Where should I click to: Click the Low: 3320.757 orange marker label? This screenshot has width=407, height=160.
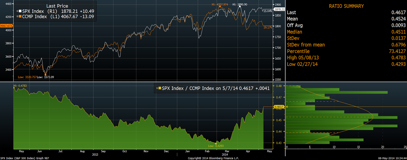click(x=27, y=77)
